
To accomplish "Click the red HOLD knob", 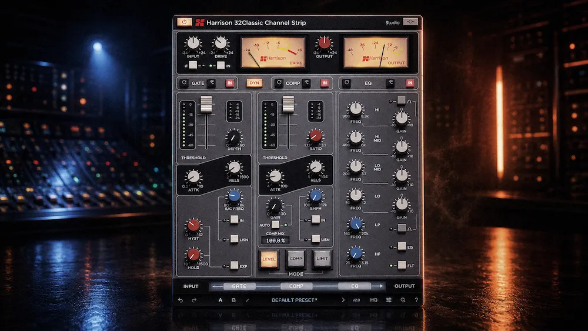I will 193,255.
